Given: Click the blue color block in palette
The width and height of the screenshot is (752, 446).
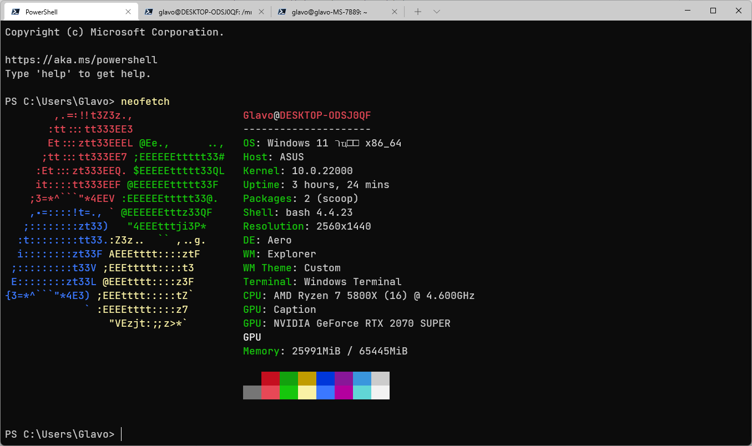Looking at the screenshot, I should [x=325, y=378].
